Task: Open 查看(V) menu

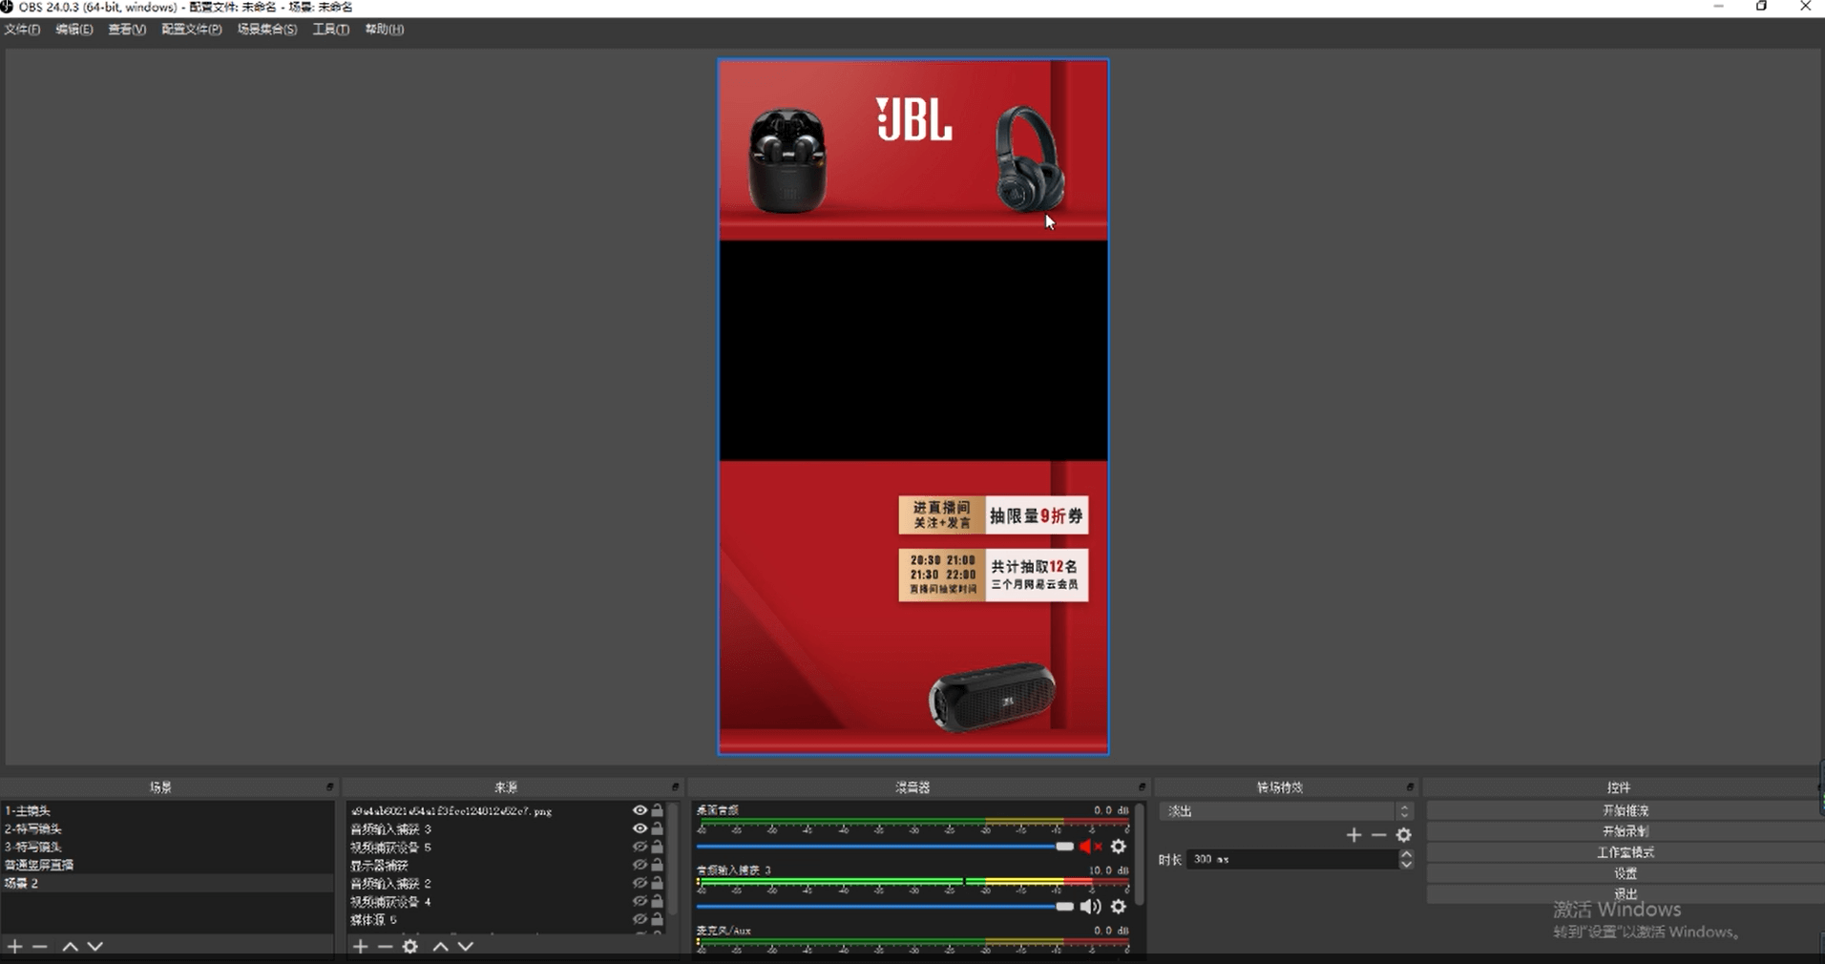Action: (x=127, y=30)
